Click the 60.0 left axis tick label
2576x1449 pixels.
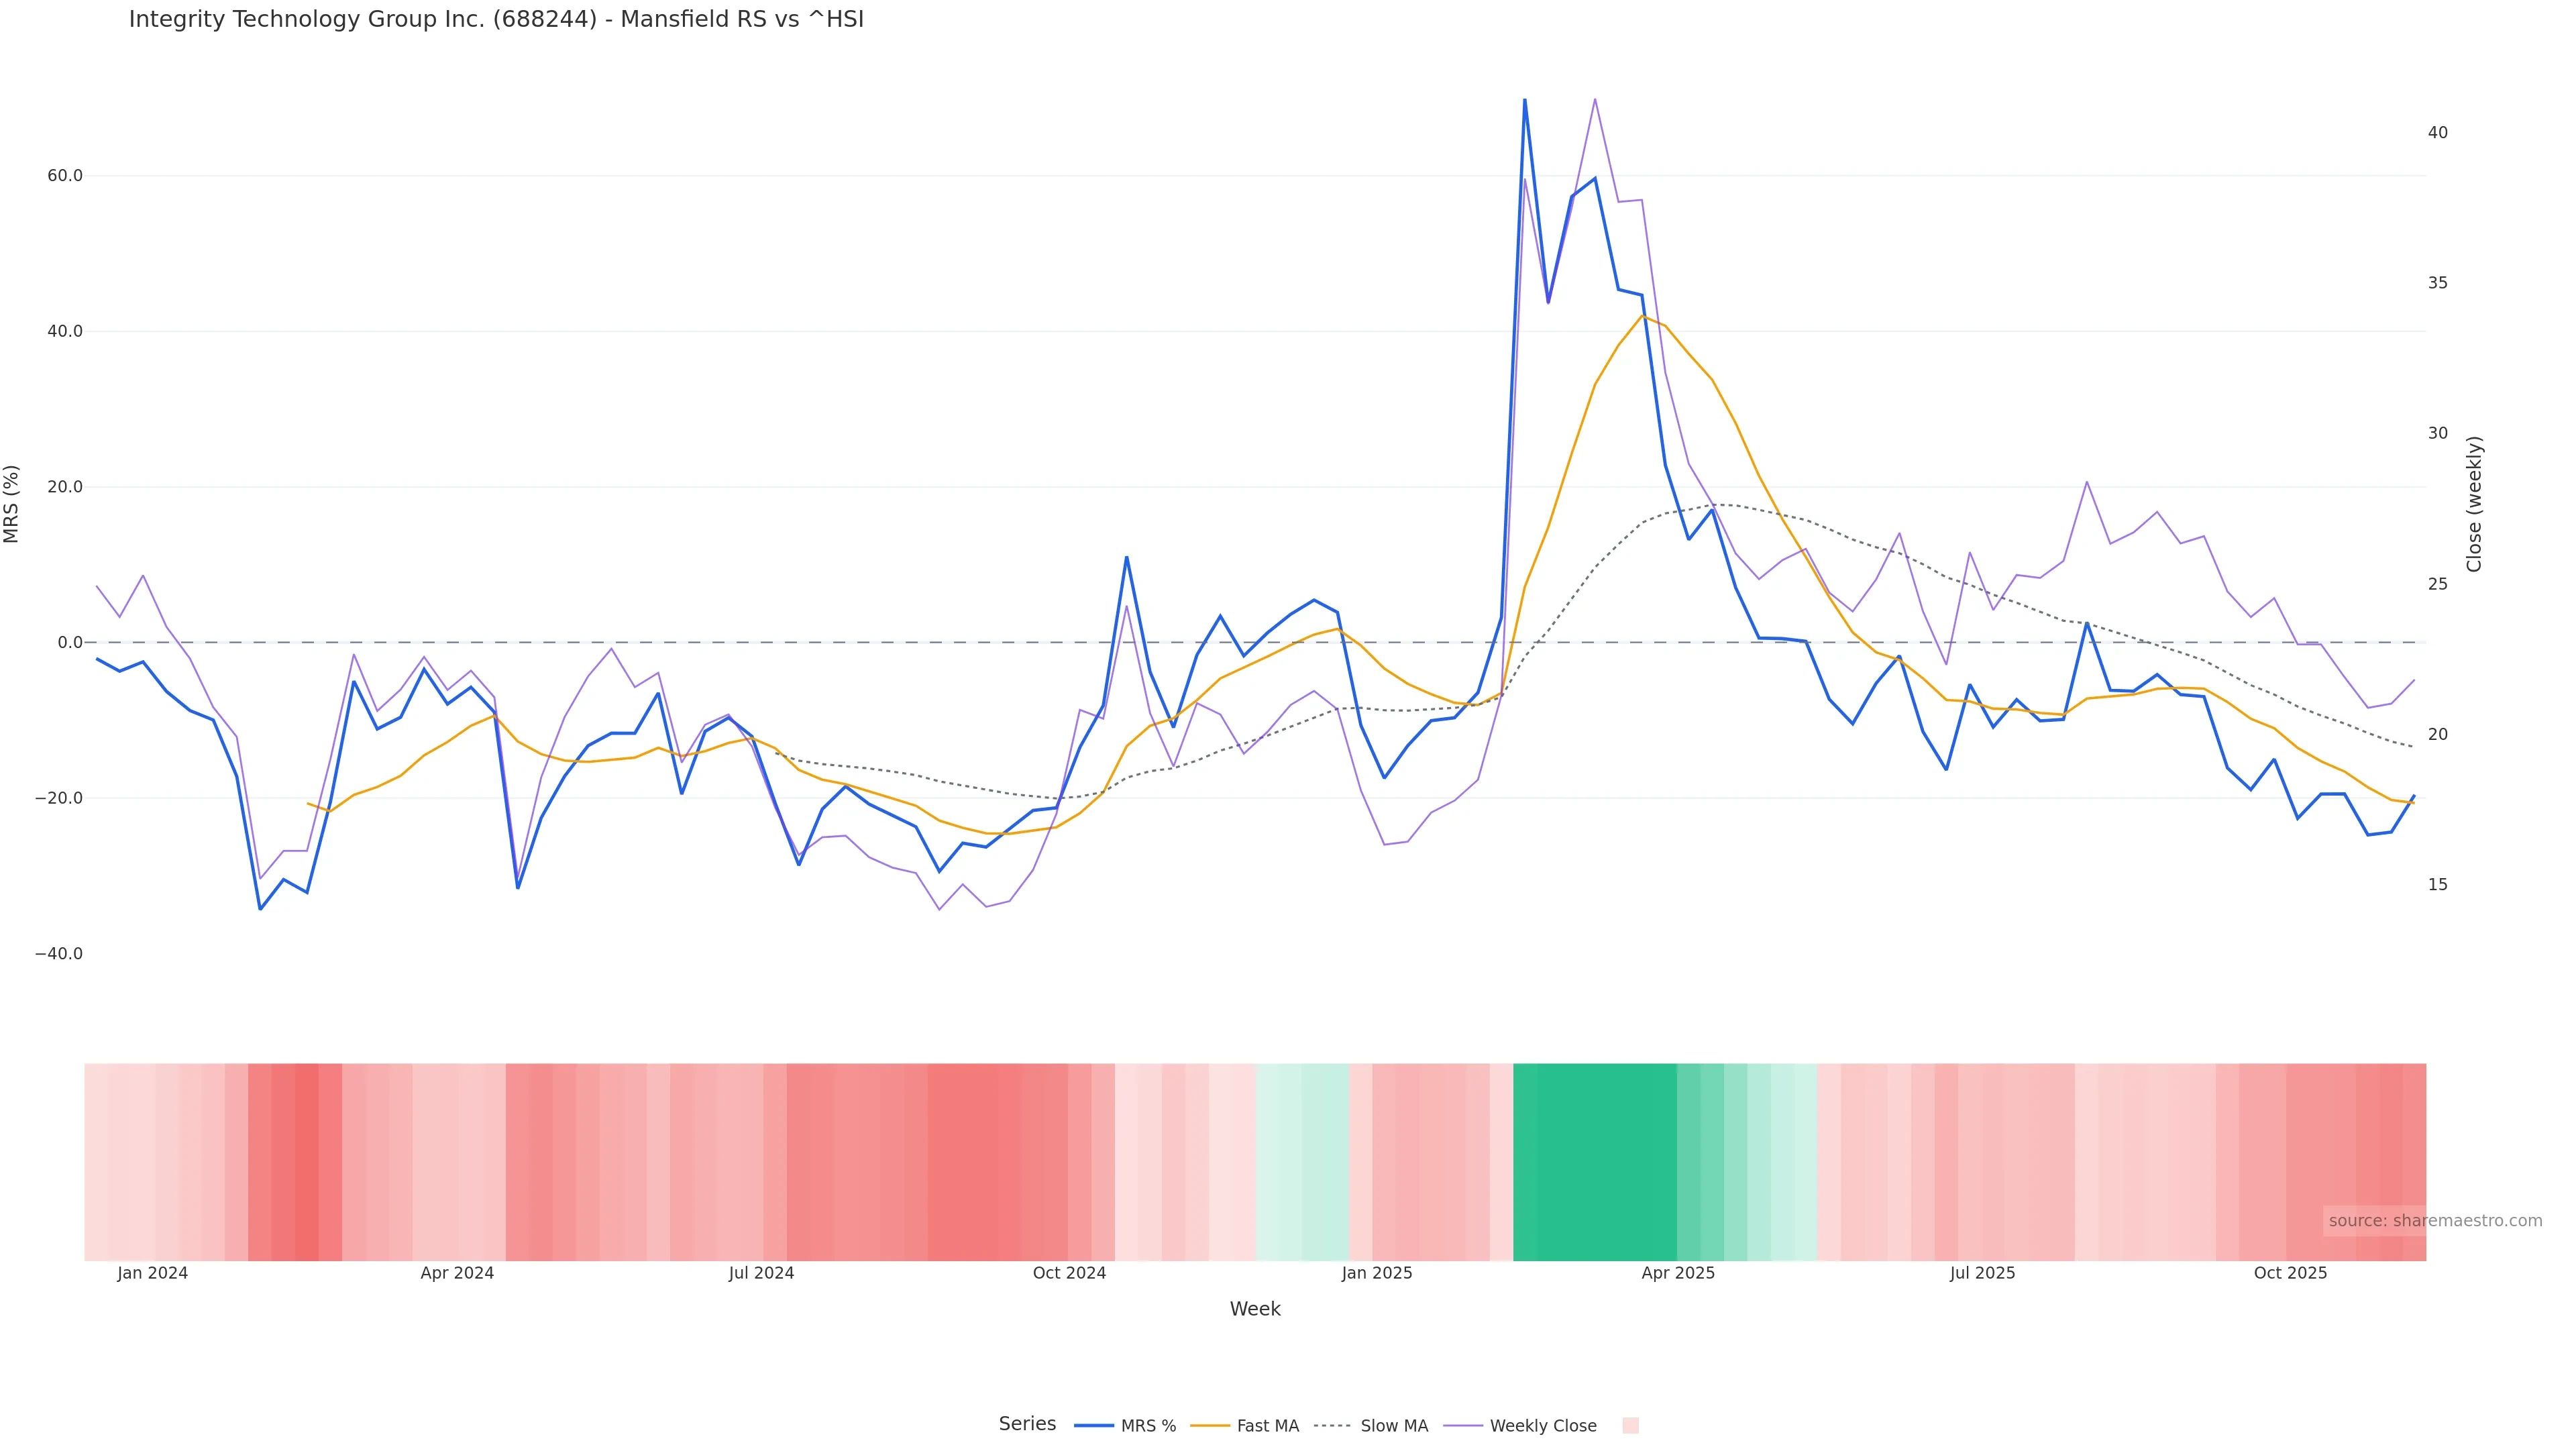(65, 176)
